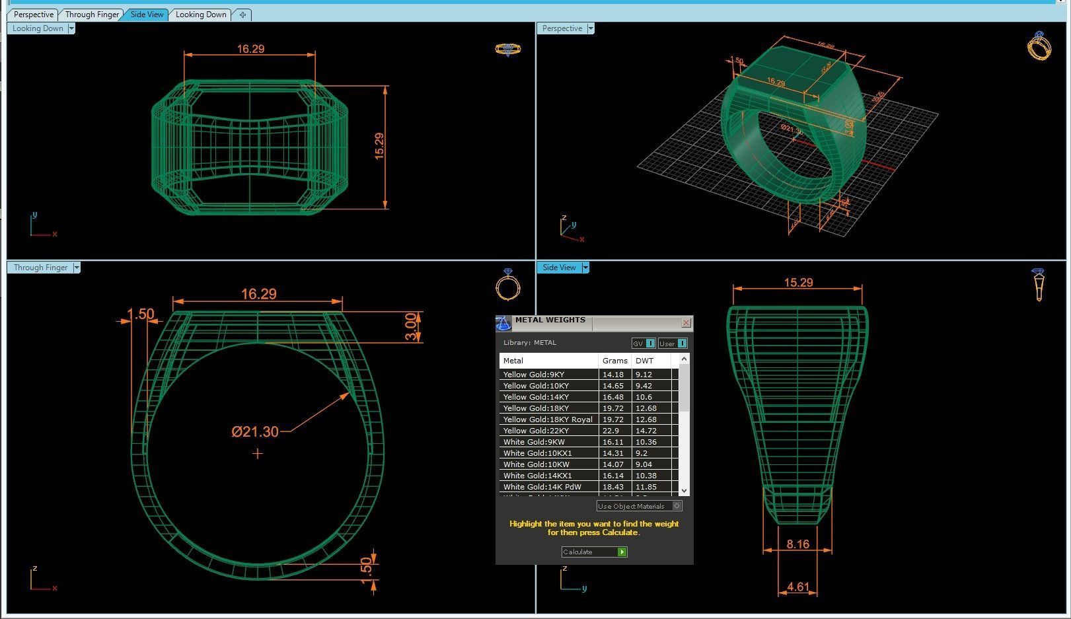Screen dimensions: 1071x619
Task: Select the Yellow Gold:22KY row
Action: click(x=589, y=431)
